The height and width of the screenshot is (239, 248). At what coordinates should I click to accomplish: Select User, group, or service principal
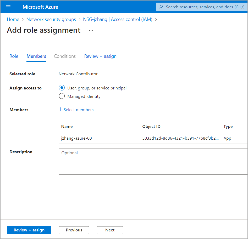pos(62,88)
